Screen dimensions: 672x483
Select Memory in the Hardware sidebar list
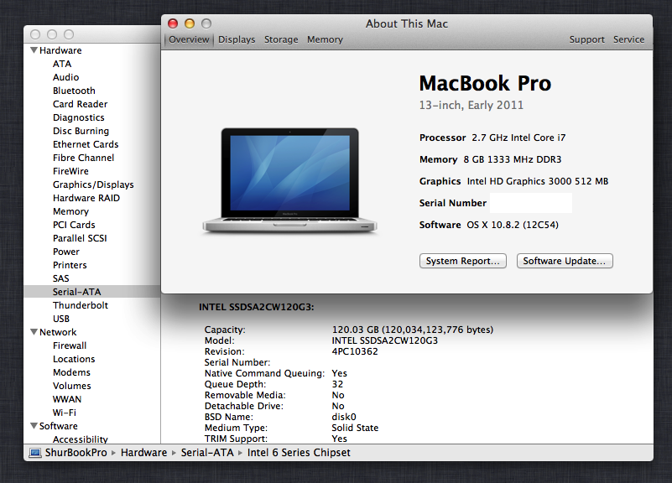coord(70,211)
